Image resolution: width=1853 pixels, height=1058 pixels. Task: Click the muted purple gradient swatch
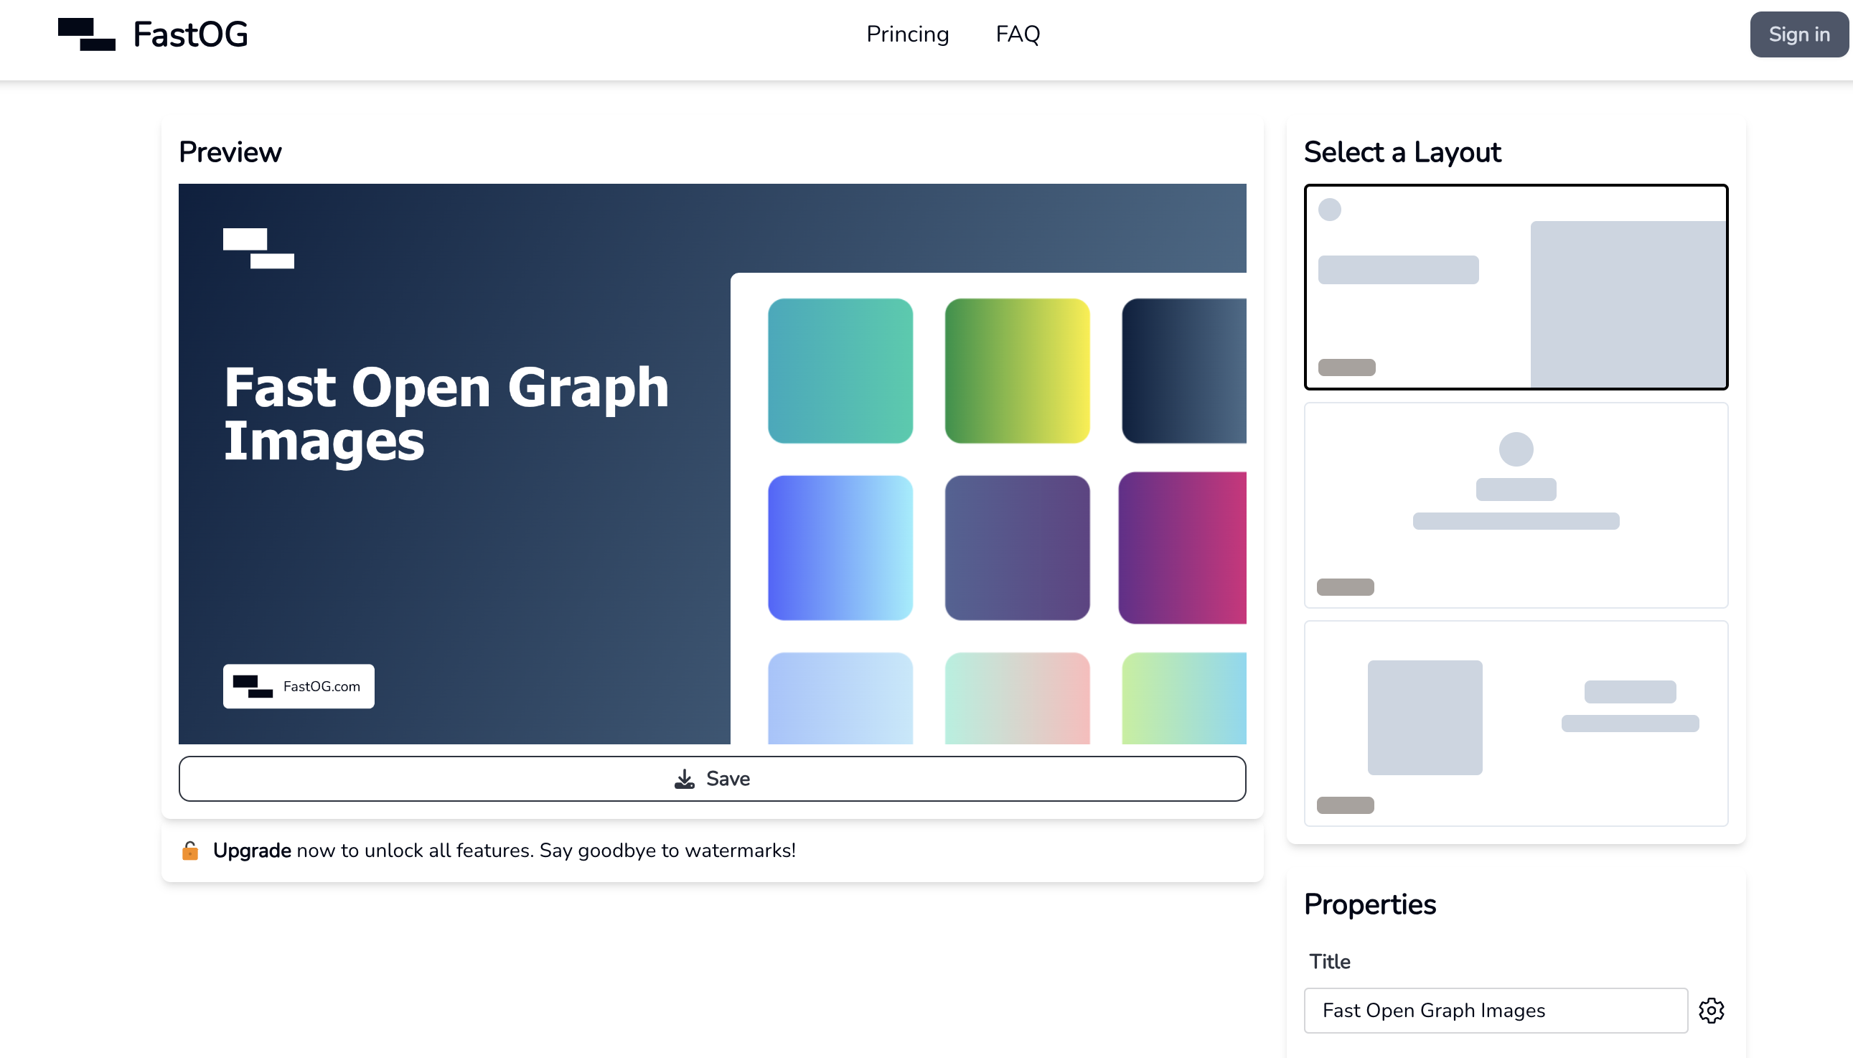coord(1017,548)
